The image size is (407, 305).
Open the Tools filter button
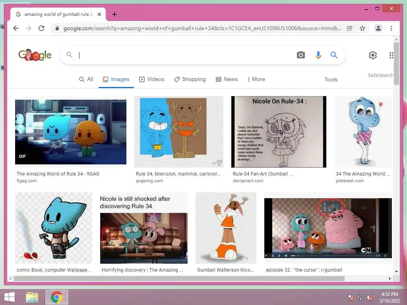[x=331, y=79]
